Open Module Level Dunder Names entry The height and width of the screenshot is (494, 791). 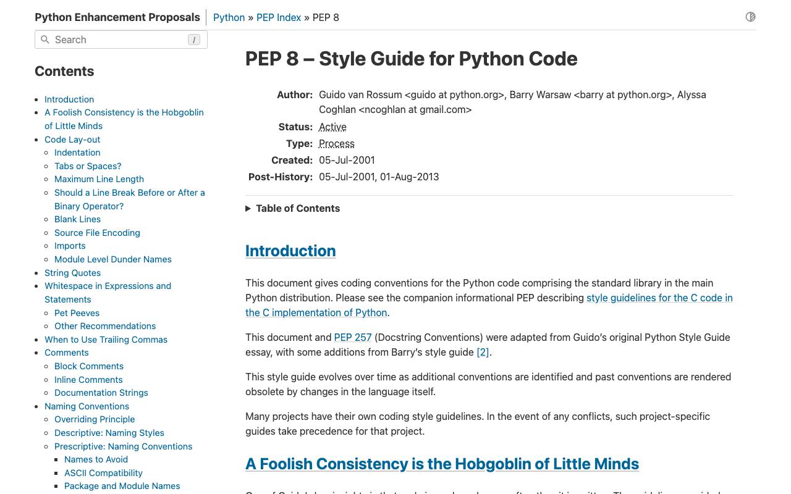point(113,259)
